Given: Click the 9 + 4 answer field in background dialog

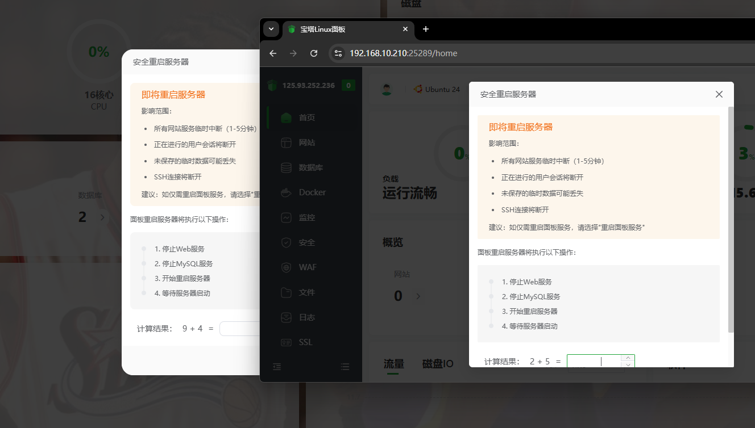Looking at the screenshot, I should point(240,329).
